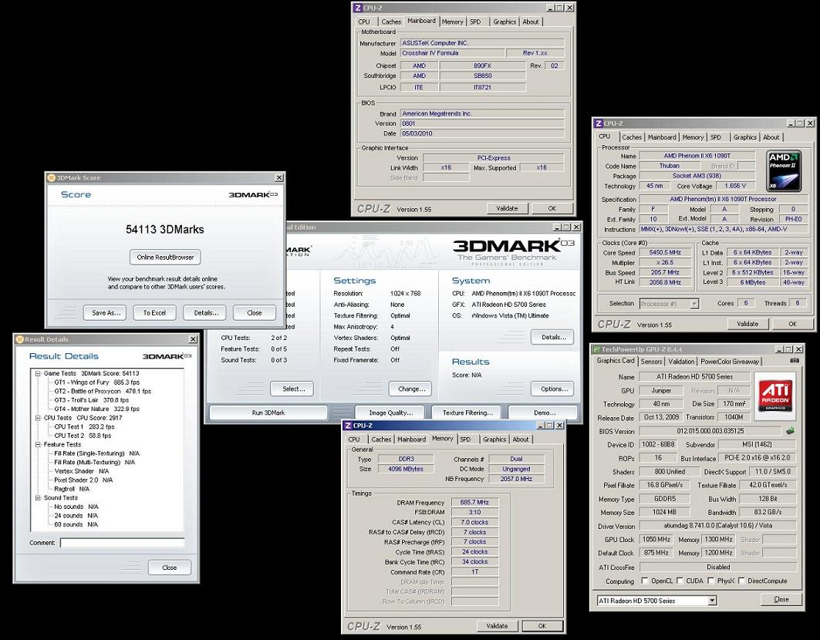
Task: Click Demo button in 3DMark03
Action: tap(545, 413)
